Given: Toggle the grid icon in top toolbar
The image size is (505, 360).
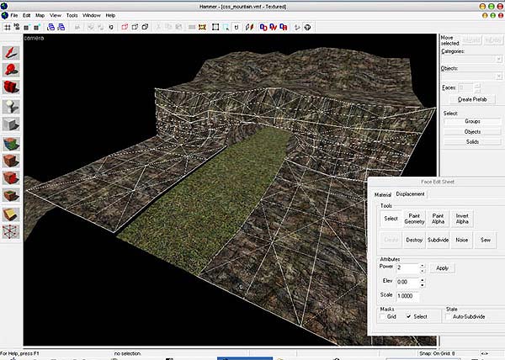Looking at the screenshot, I should tap(8, 27).
